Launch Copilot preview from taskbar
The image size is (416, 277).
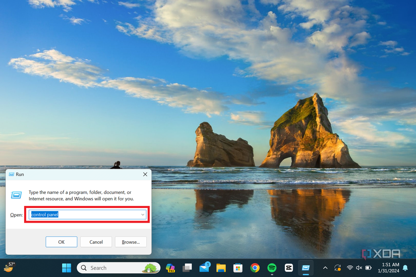tap(170, 268)
